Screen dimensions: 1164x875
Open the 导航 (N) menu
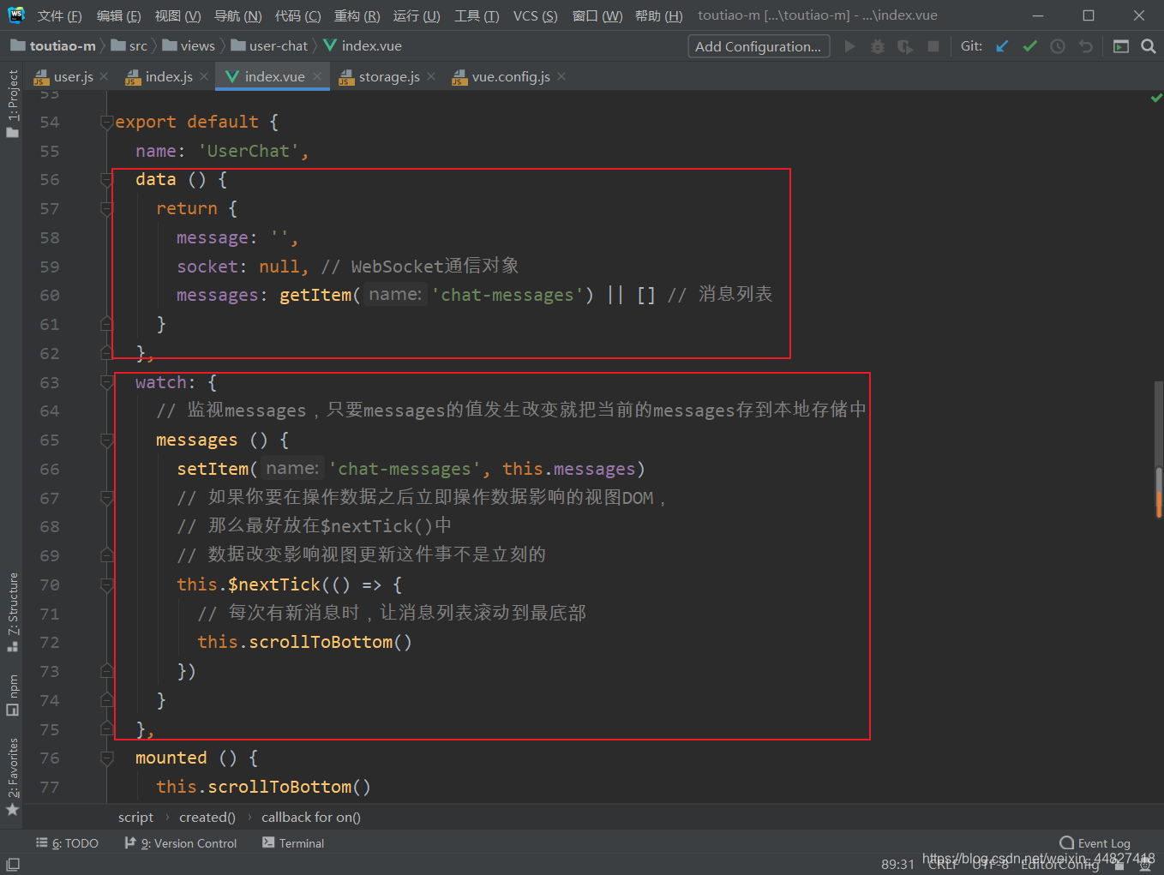[237, 15]
